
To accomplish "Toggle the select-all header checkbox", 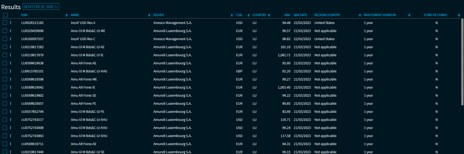I will 5,15.
